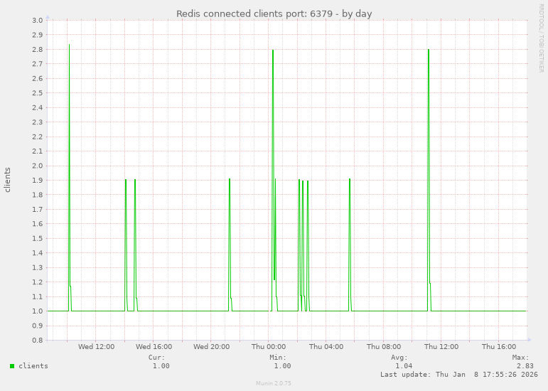548x391 pixels.
Task: Click the 3.0 y-axis label
Action: click(x=38, y=21)
